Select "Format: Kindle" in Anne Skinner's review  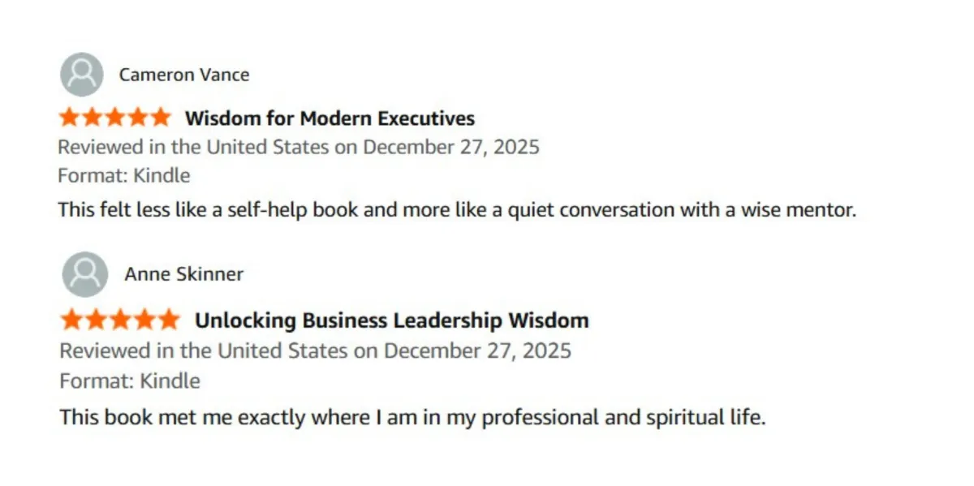[130, 381]
